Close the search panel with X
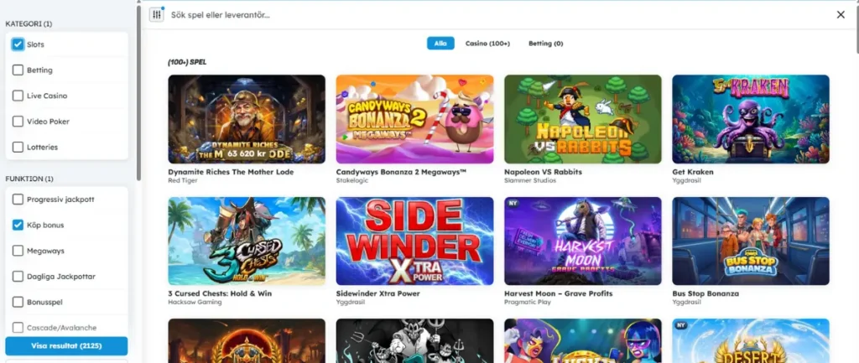This screenshot has height=363, width=859. click(841, 15)
